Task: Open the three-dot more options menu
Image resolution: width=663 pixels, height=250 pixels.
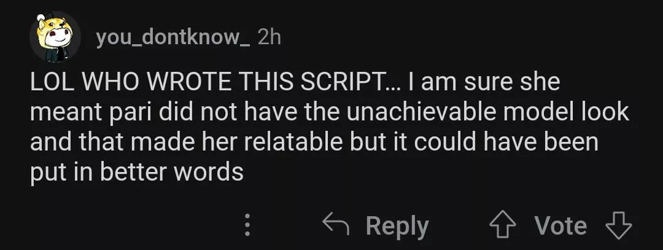Action: click(247, 225)
